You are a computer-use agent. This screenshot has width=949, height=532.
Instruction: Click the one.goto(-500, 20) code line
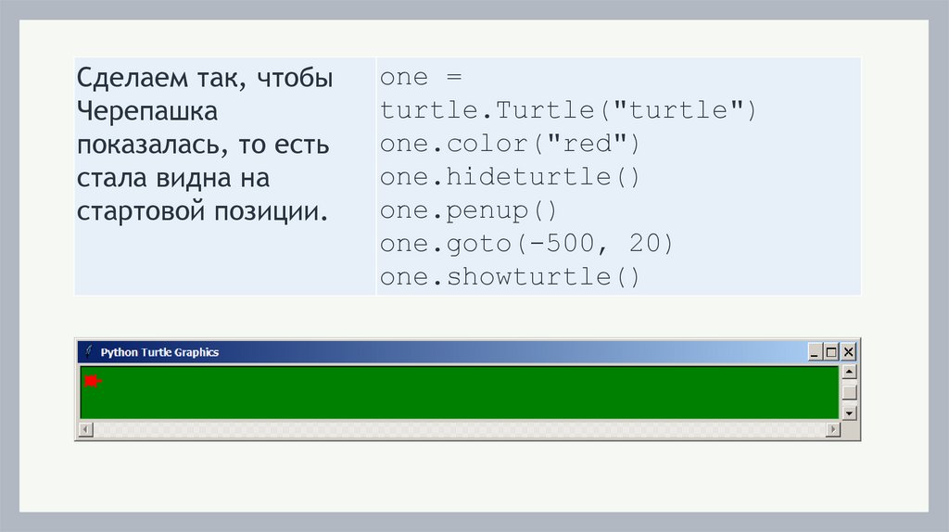527,244
